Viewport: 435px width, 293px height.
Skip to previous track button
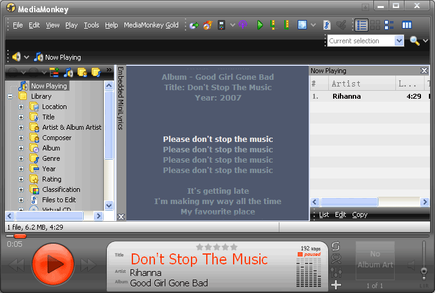coord(16,265)
